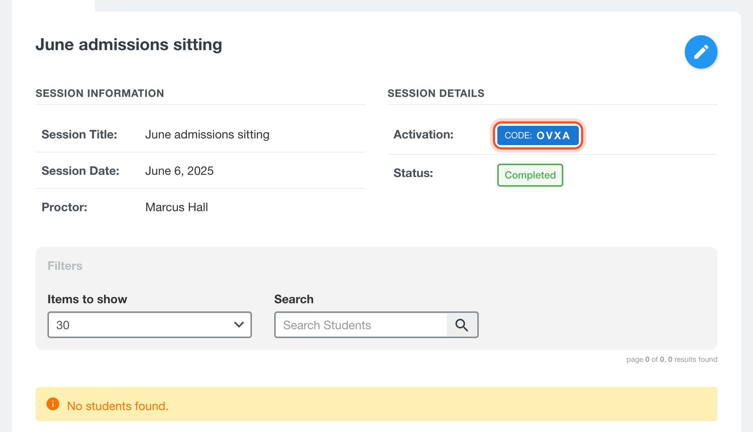Viewport: 753px width, 432px height.
Task: Click the 'Activation:' field label
Action: click(424, 135)
